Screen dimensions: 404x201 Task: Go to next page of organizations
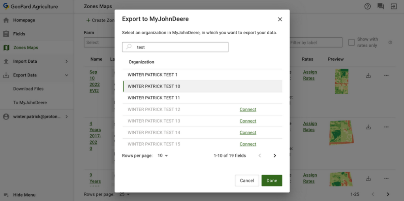[274, 156]
